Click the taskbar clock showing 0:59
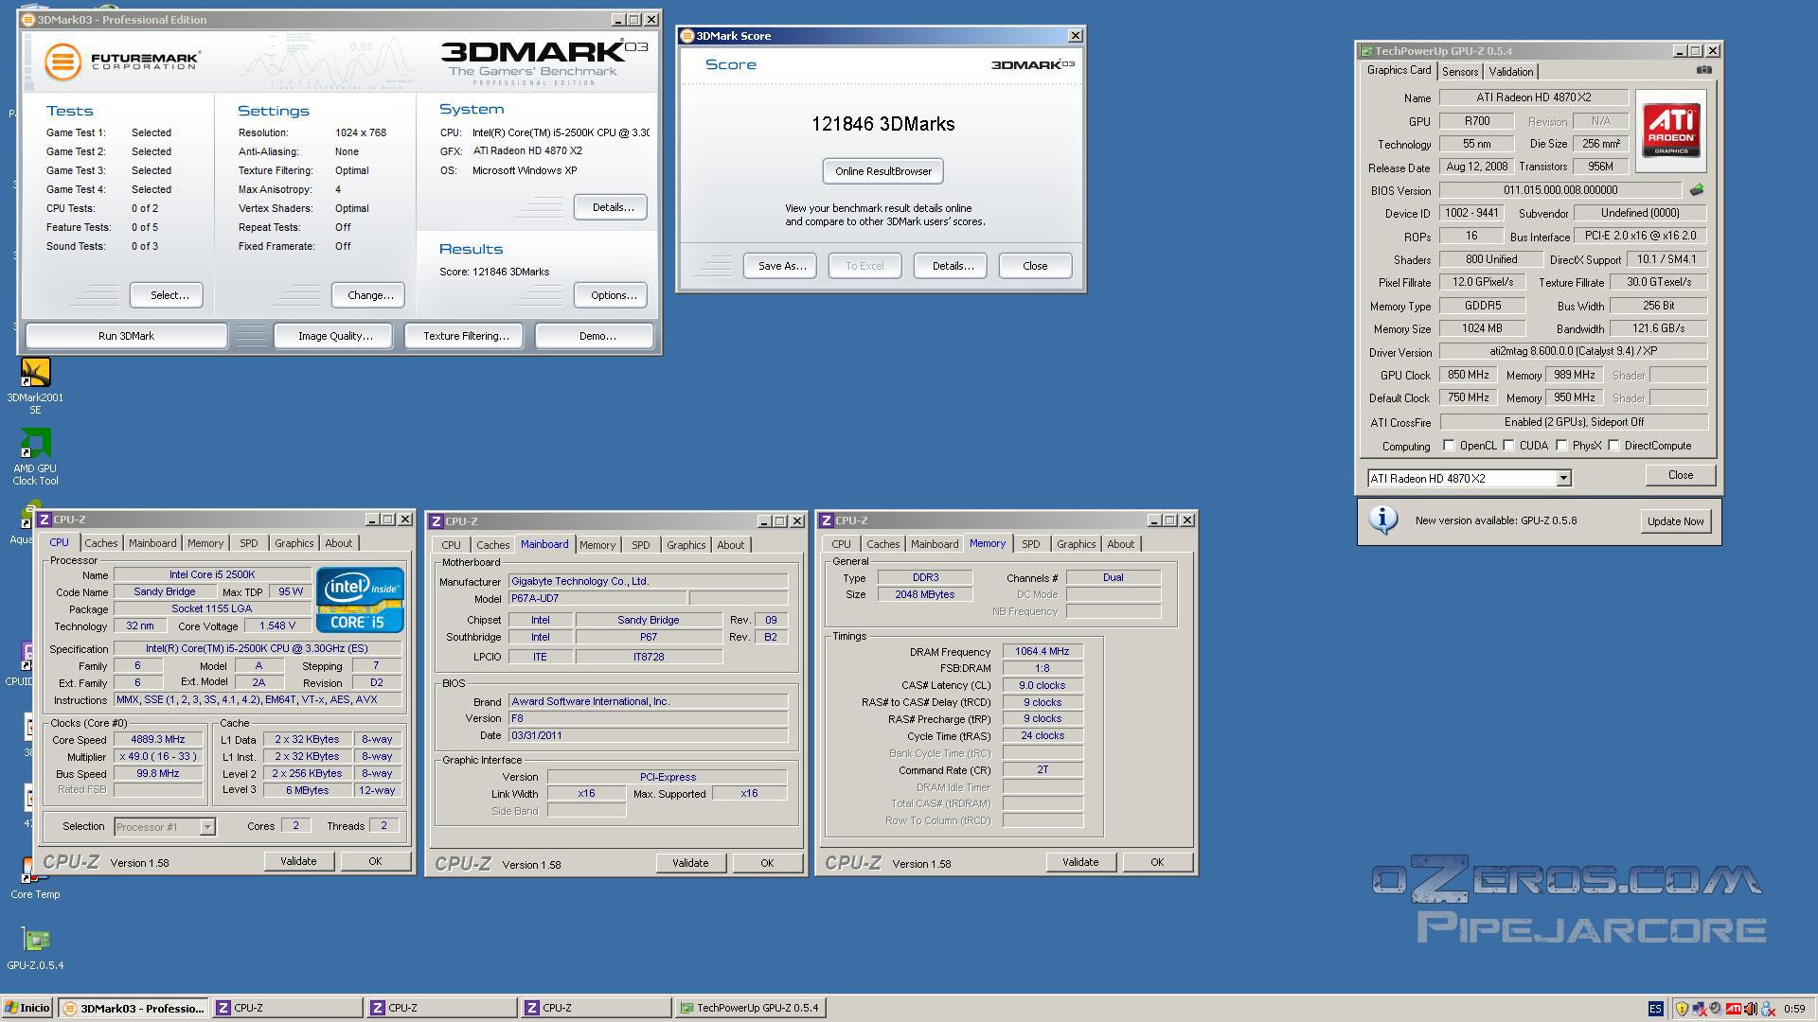 1793,1009
